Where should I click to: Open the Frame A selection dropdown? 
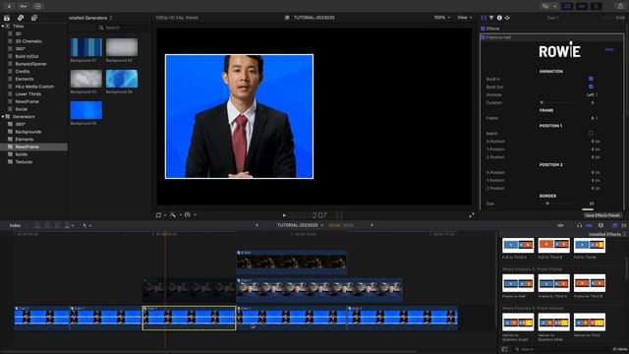tap(594, 118)
